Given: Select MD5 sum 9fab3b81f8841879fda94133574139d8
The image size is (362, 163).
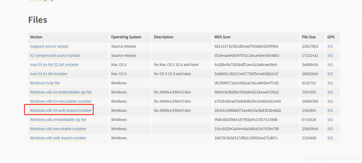Looking at the screenshot, I should [x=246, y=120].
